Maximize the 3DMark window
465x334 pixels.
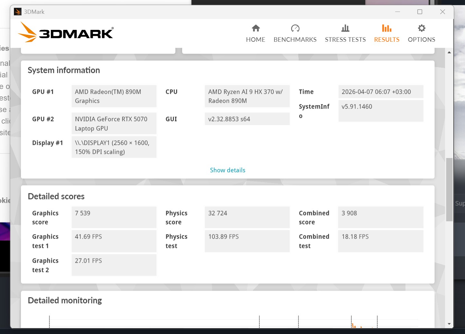click(x=420, y=12)
